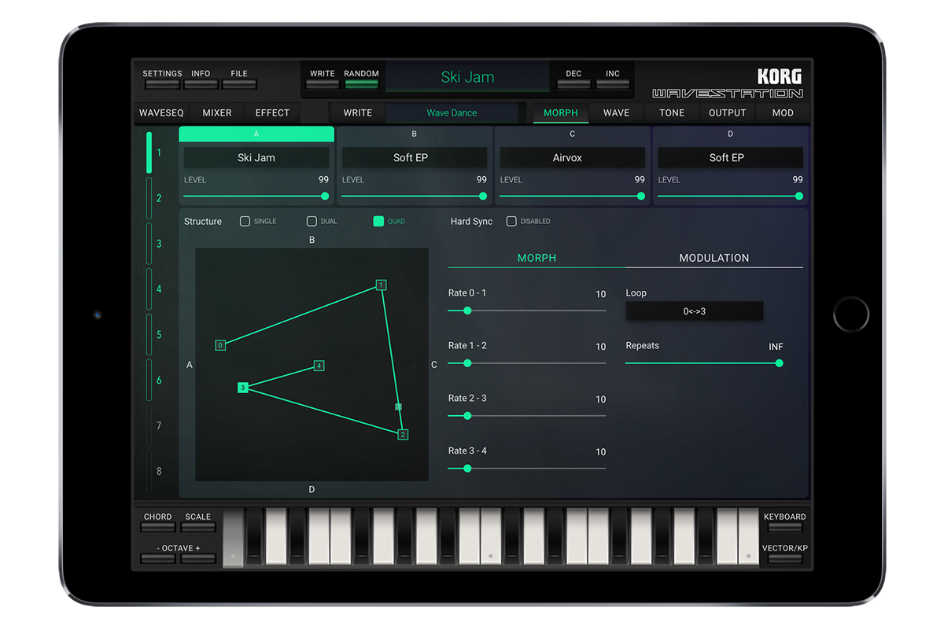This screenshot has width=944, height=629.
Task: Select the DUAL structure checkbox
Action: tap(312, 222)
